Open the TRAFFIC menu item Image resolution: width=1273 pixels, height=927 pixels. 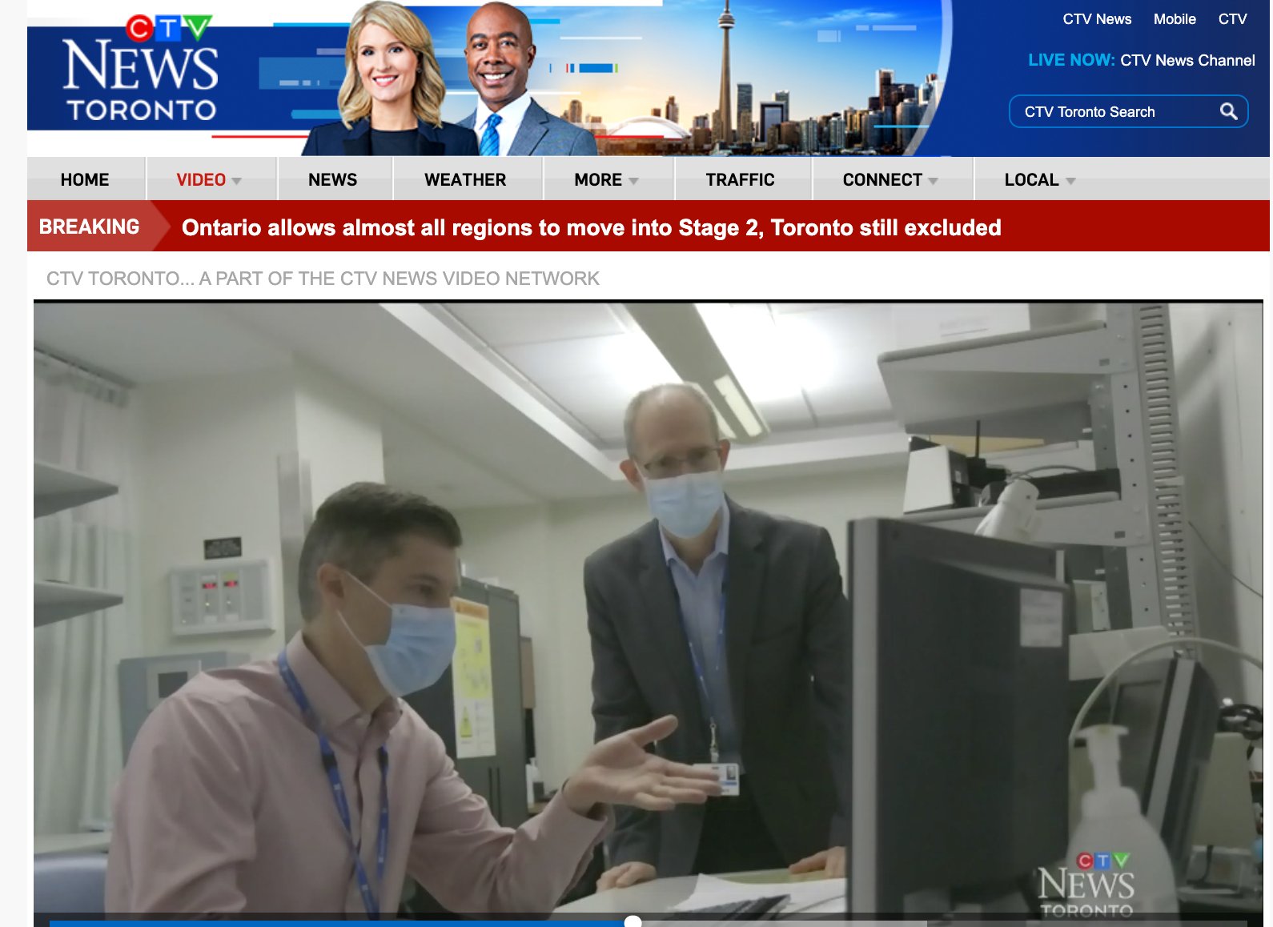(x=740, y=179)
